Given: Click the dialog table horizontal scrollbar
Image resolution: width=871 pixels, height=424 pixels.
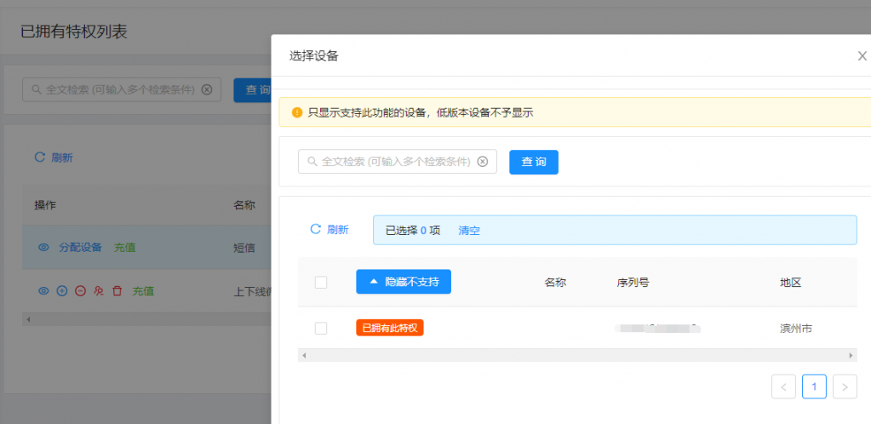Looking at the screenshot, I should pyautogui.click(x=577, y=354).
